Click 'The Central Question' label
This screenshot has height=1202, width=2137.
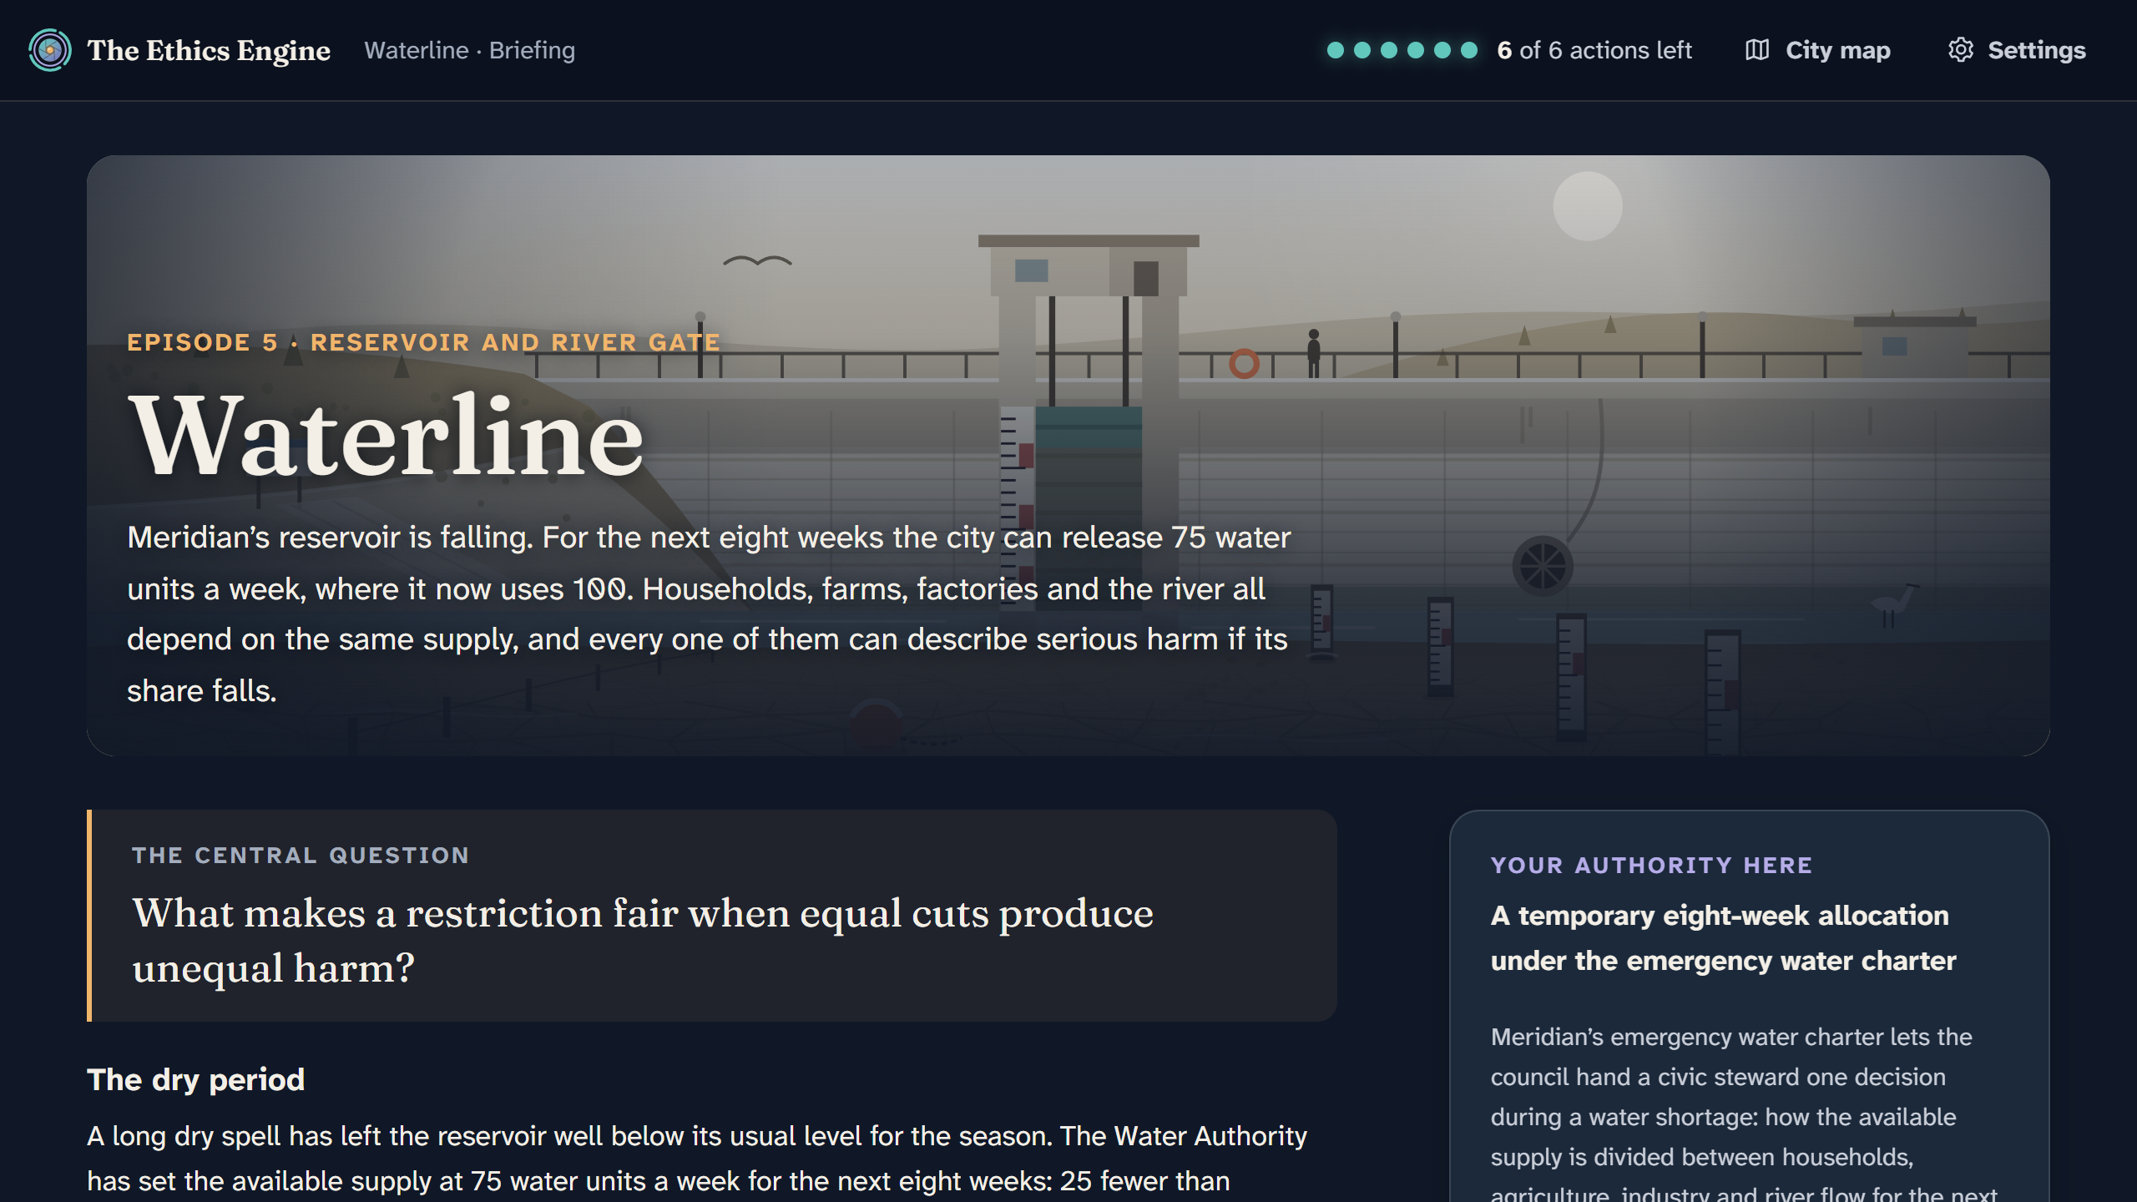point(301,856)
